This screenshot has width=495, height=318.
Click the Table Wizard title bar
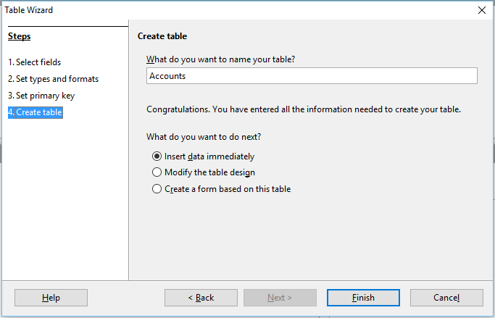[x=217, y=10]
